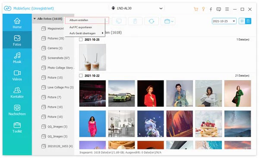
Task: Click the export to PC toolbar icon
Action: 119,21
